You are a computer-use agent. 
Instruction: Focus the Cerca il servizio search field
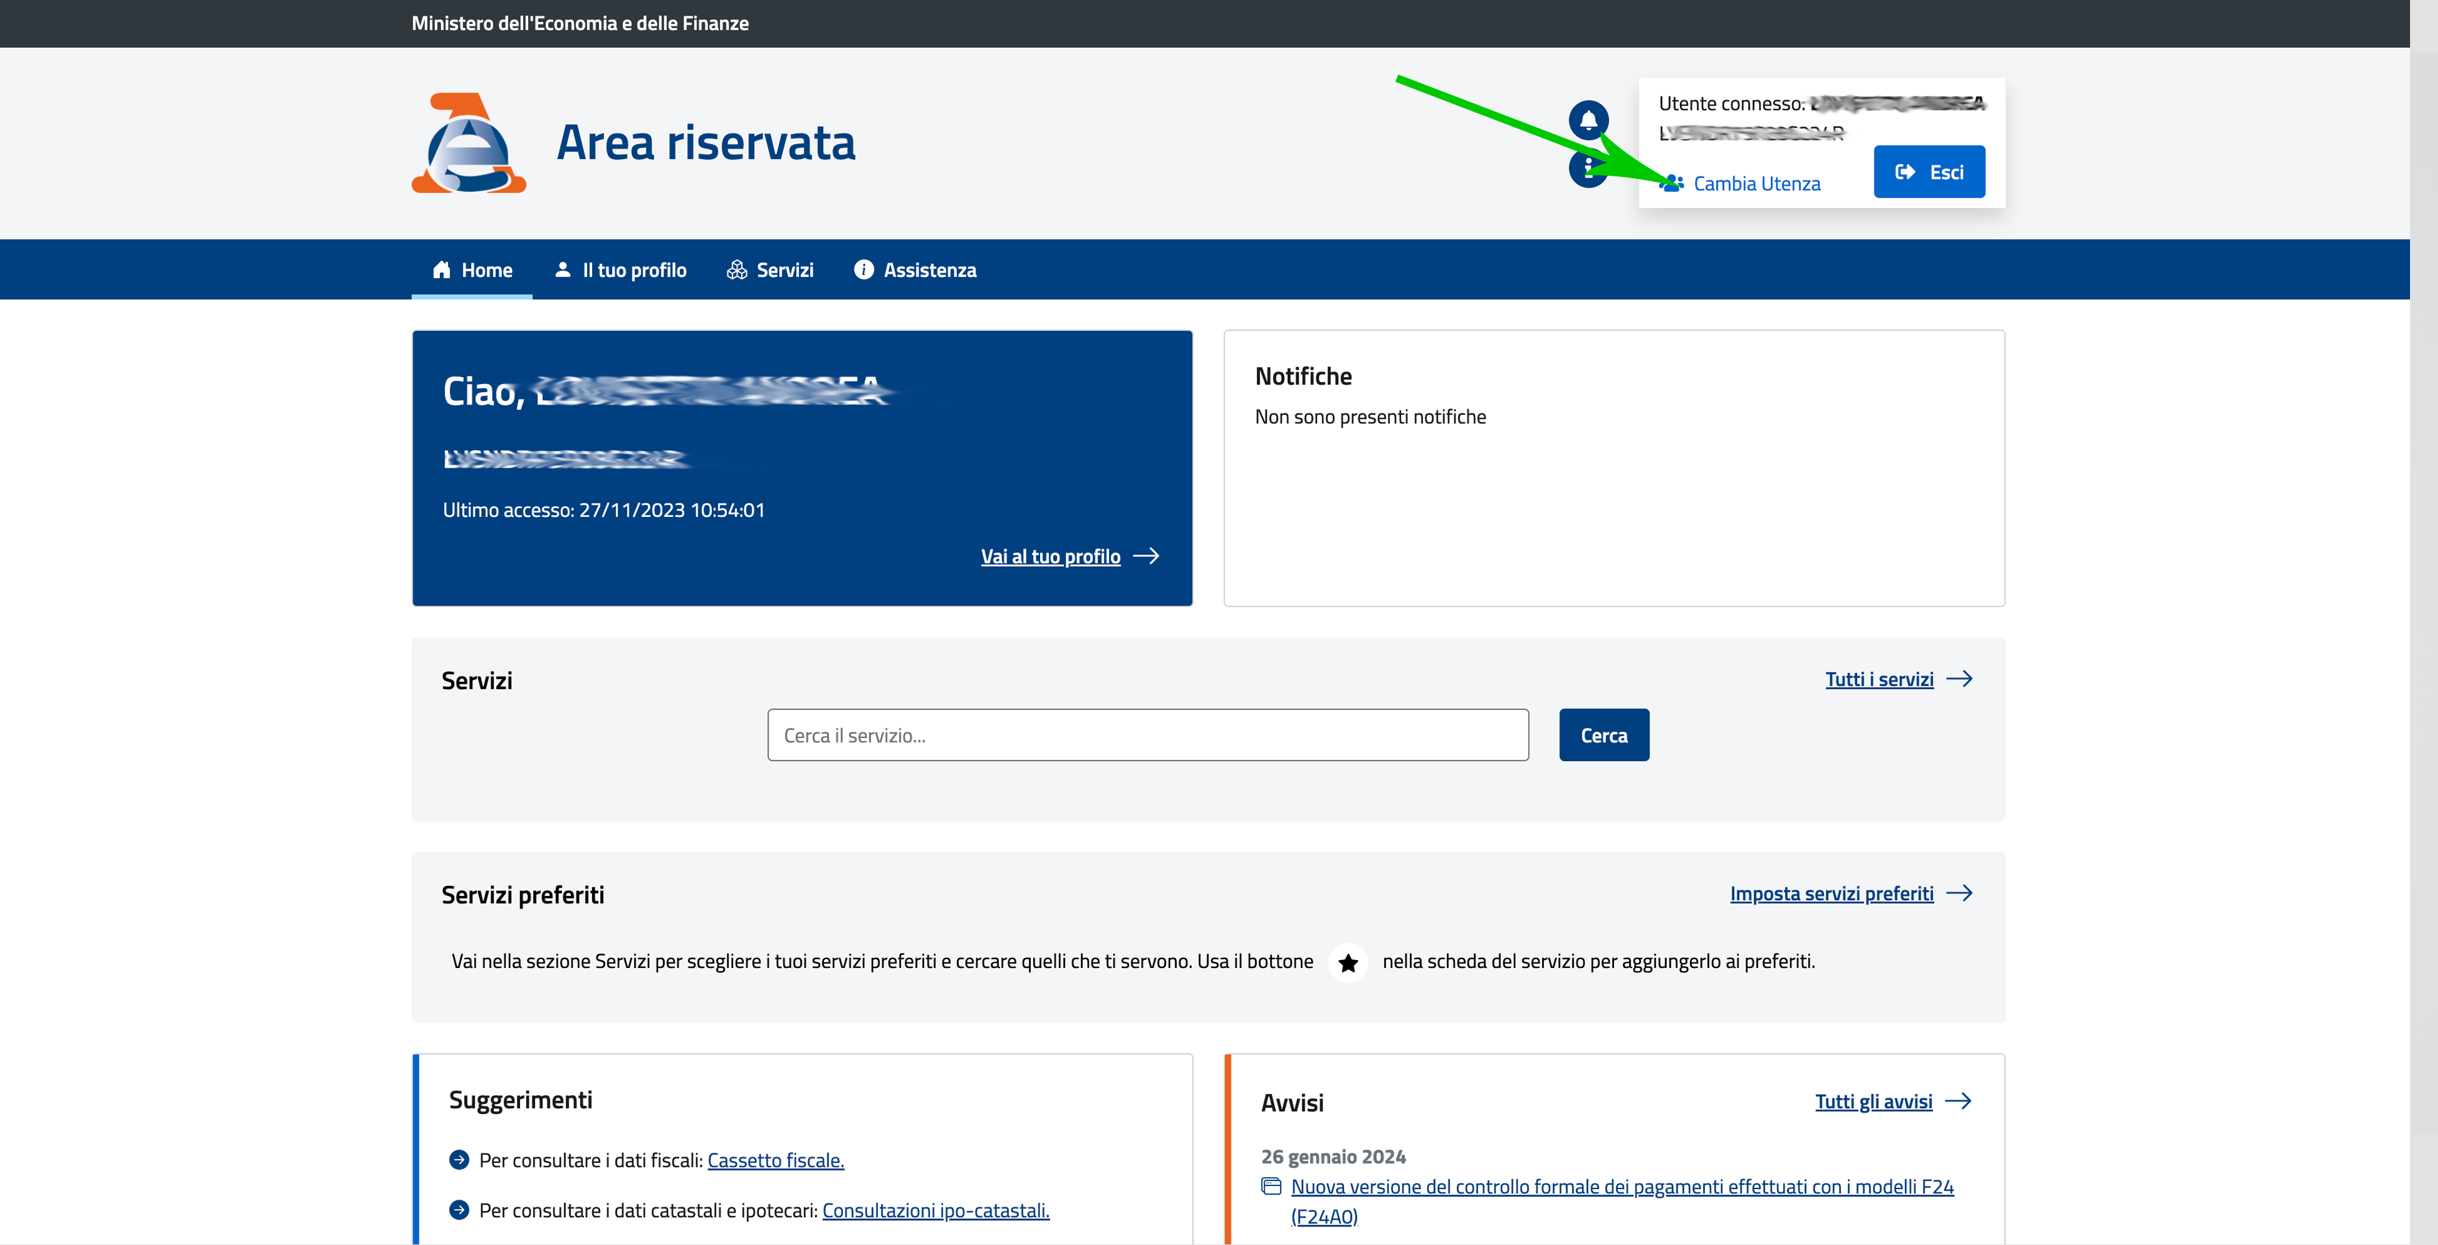pos(1147,735)
